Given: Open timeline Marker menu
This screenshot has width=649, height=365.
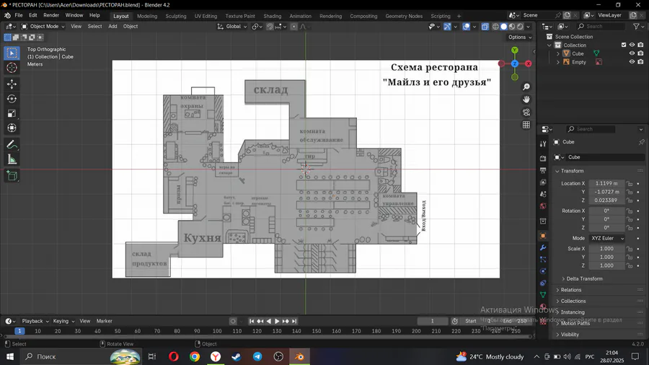Looking at the screenshot, I should pos(105,321).
